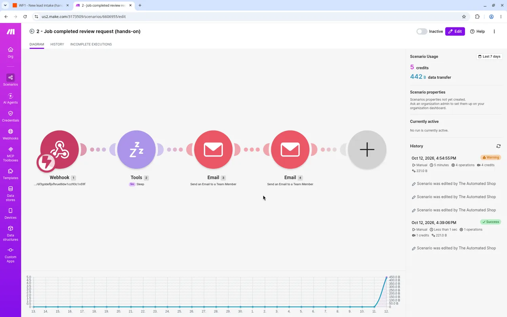Open Scenarios in the sidebar
This screenshot has height=317, width=507.
coord(10,80)
